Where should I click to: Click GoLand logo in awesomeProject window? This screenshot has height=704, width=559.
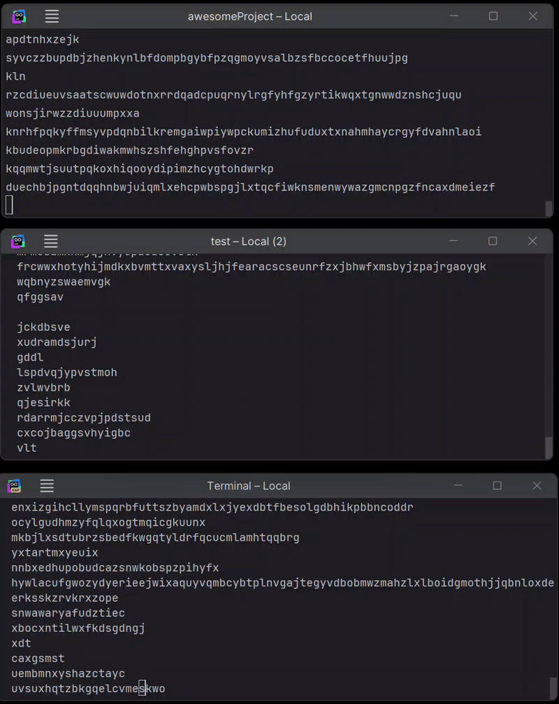pos(19,17)
